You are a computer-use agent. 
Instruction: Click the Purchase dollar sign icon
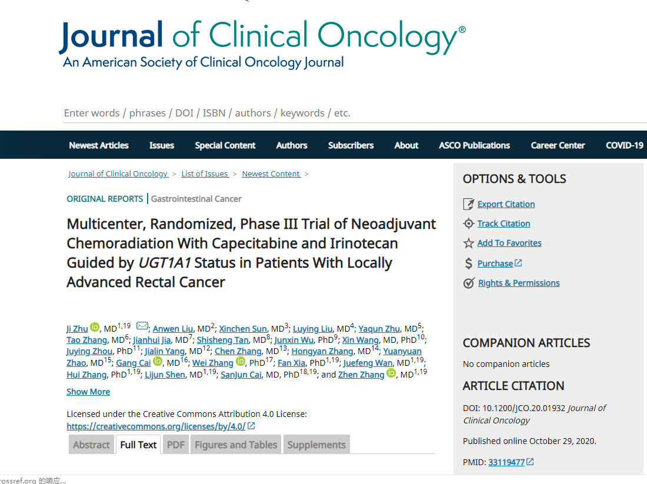point(468,263)
